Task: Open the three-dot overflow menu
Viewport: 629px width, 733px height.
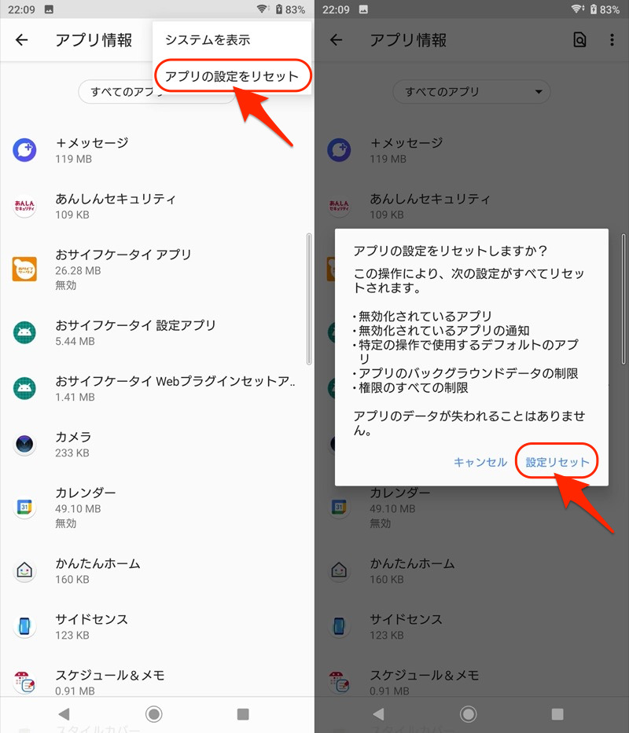Action: [x=612, y=40]
